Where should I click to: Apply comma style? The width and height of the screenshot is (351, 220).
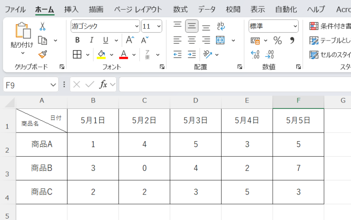tap(292, 41)
